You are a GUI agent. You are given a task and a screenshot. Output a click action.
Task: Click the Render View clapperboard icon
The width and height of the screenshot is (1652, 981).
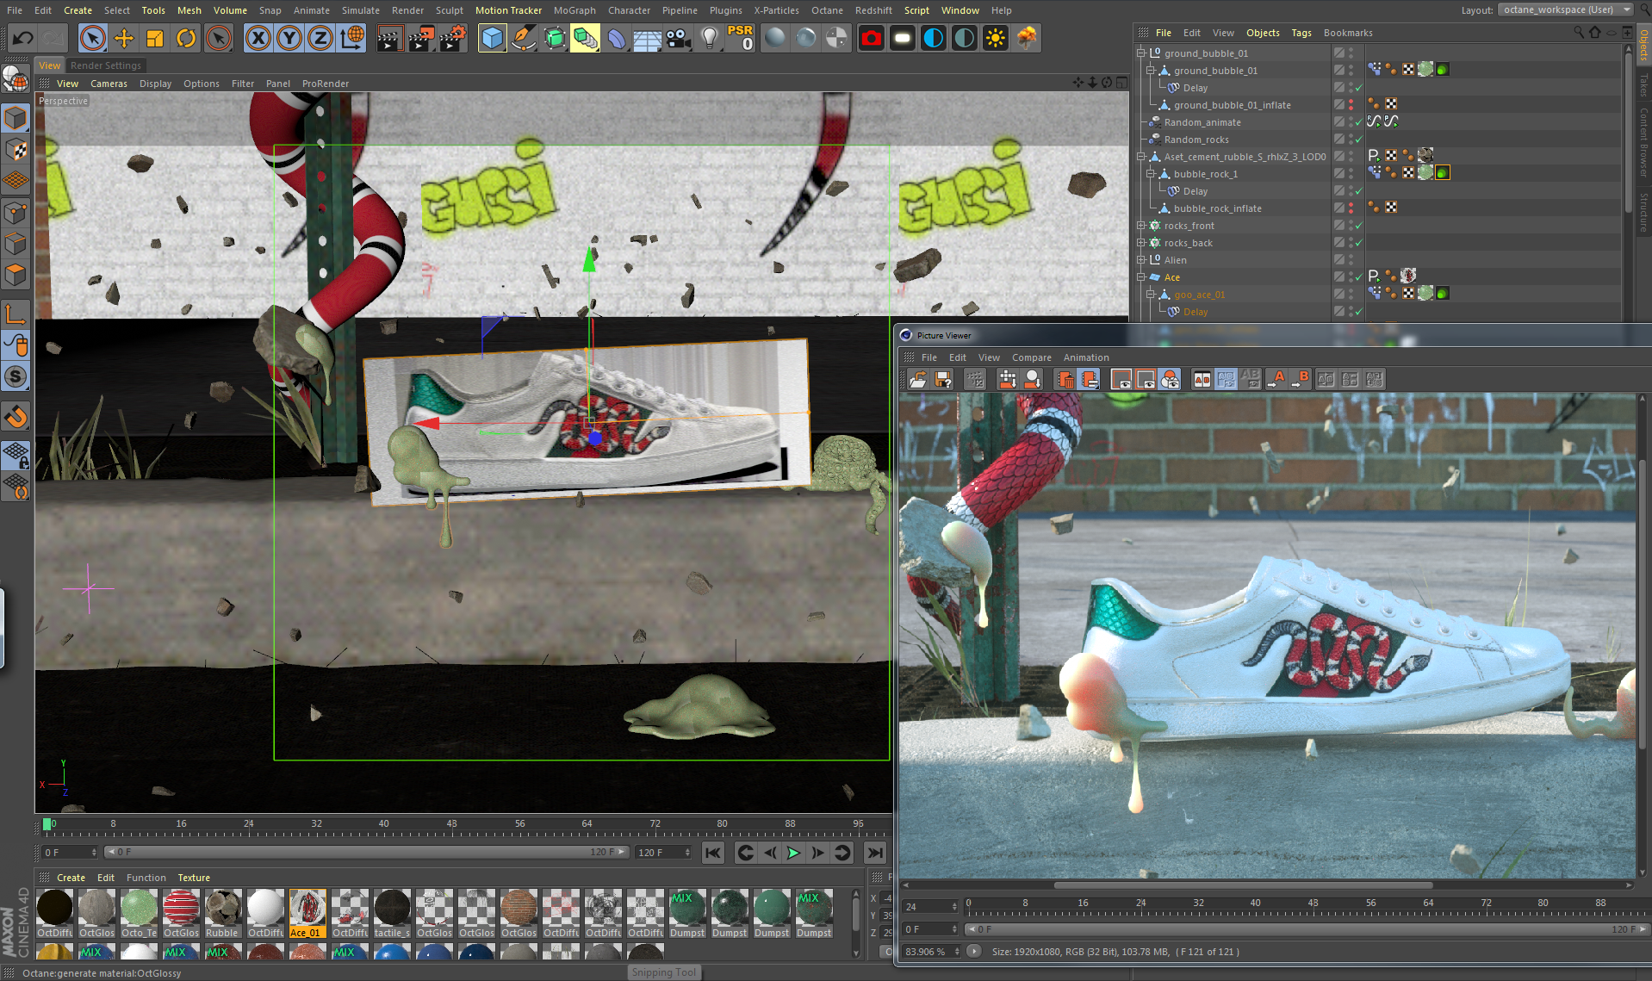[x=389, y=38]
